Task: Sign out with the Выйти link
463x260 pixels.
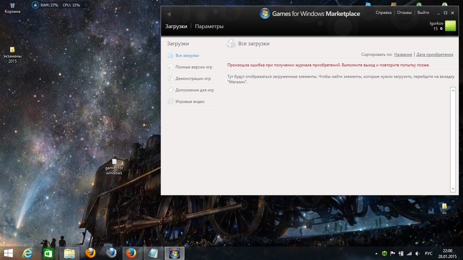Action: tap(423, 13)
